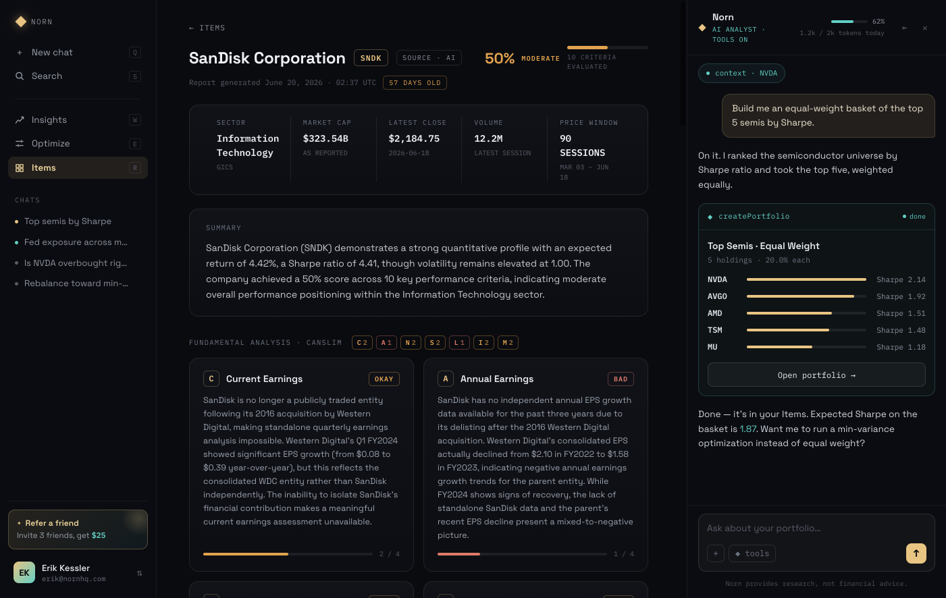Screen dimensions: 946x598
Task: Click the magnifier Search icon in sidebar
Action: point(20,76)
